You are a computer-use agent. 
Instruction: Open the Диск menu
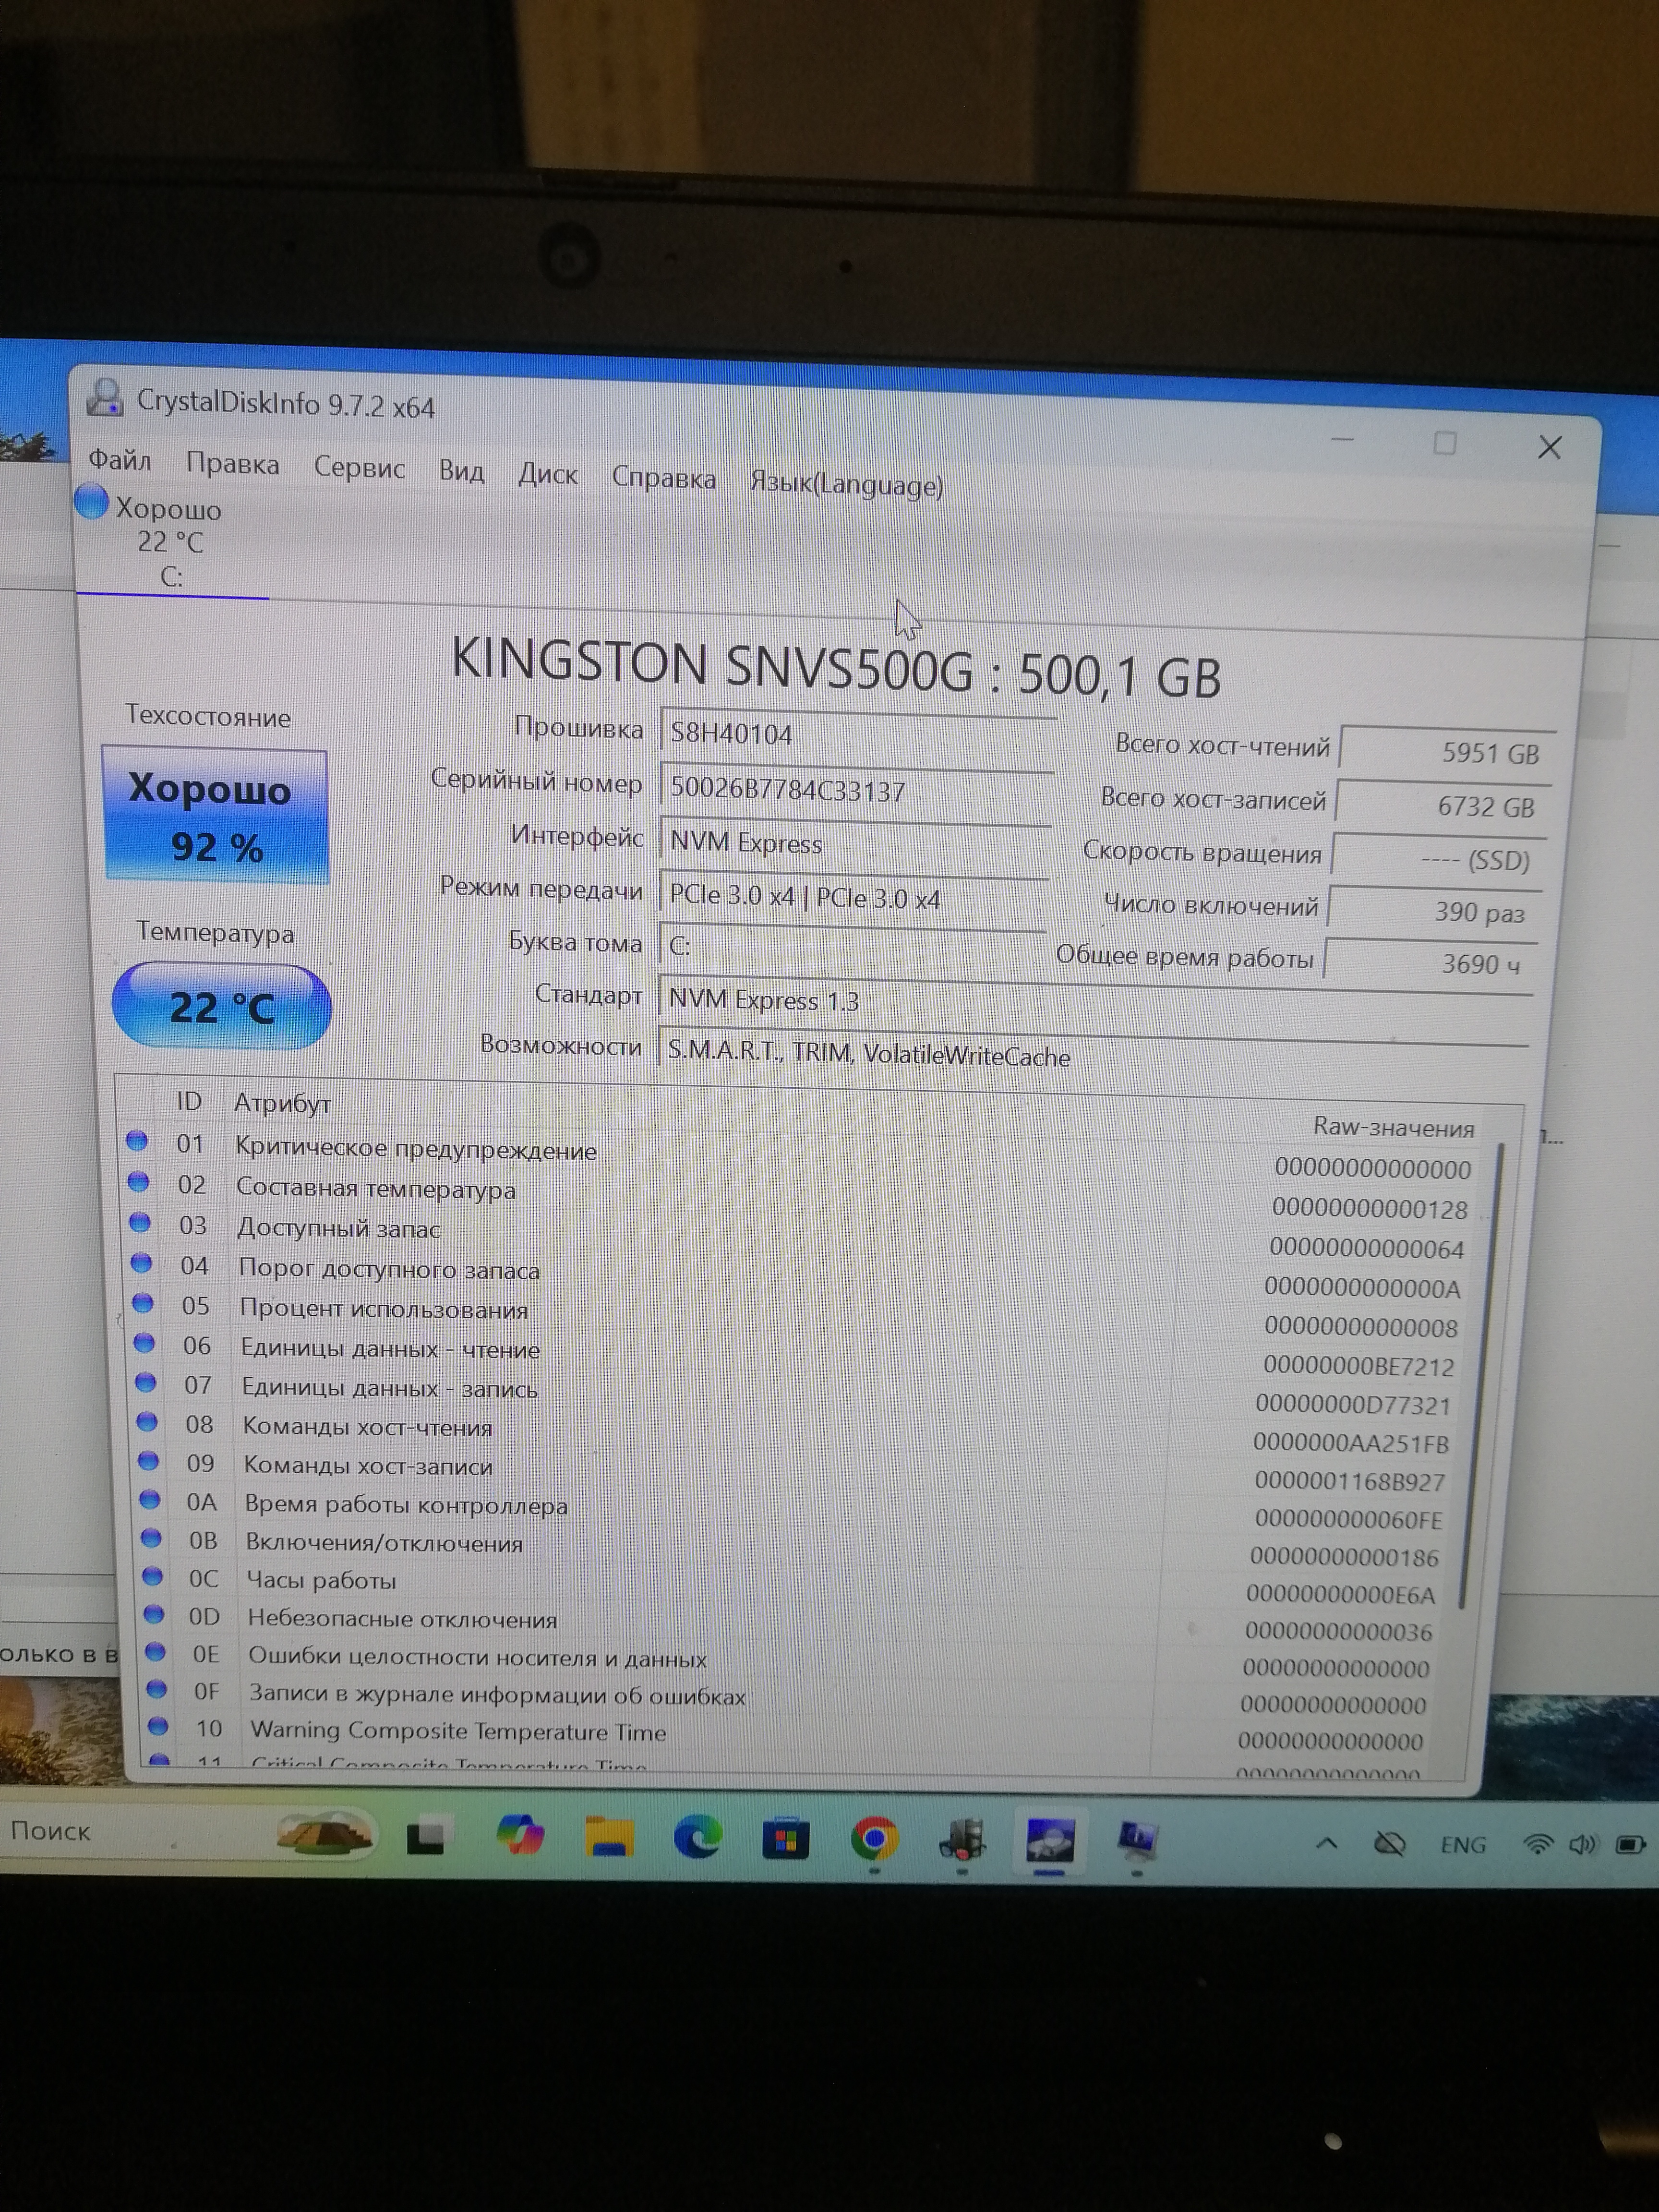[x=547, y=474]
